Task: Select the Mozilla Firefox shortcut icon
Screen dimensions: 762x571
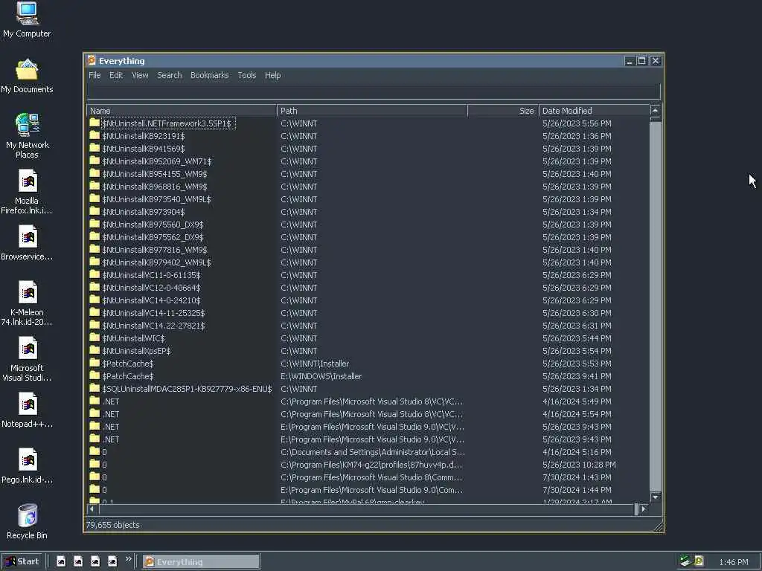Action: point(28,181)
